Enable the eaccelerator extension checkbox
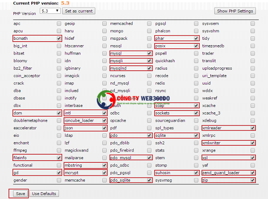Screen dimensions: 268x199 59,128
